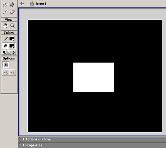Toggle the No Color button
This screenshot has width=166, height=148.
point(9,52)
